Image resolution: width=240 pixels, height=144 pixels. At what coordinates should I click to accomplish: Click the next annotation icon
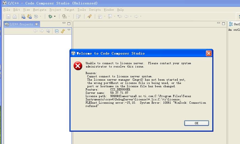[x=100, y=16]
